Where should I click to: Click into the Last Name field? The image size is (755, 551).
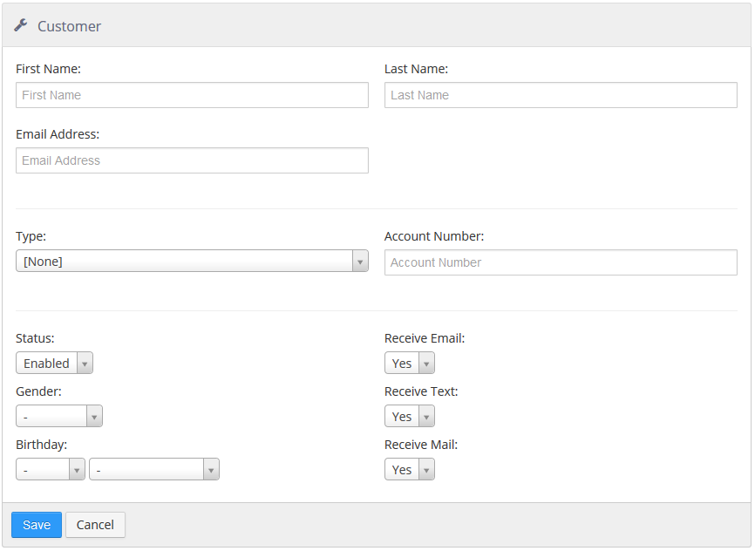click(561, 95)
